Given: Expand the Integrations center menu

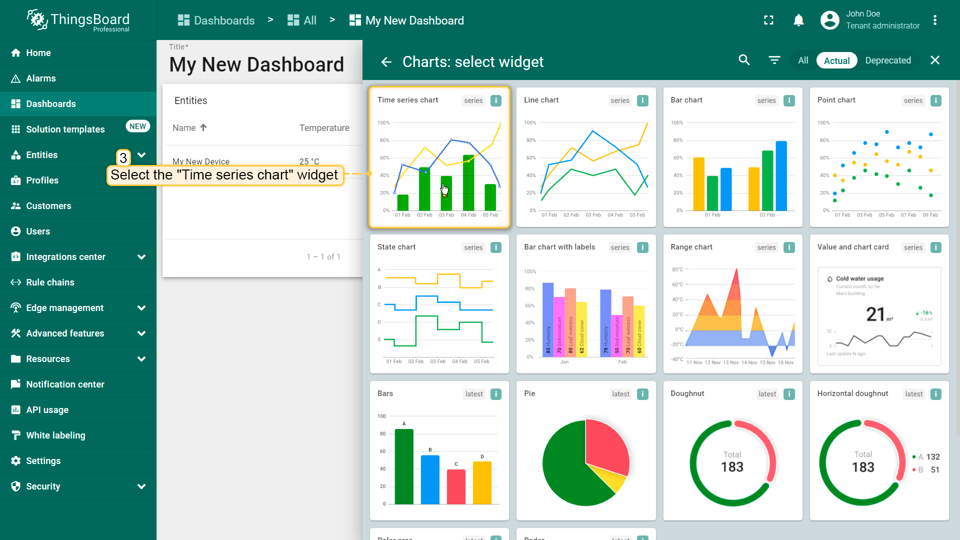Looking at the screenshot, I should (x=141, y=257).
